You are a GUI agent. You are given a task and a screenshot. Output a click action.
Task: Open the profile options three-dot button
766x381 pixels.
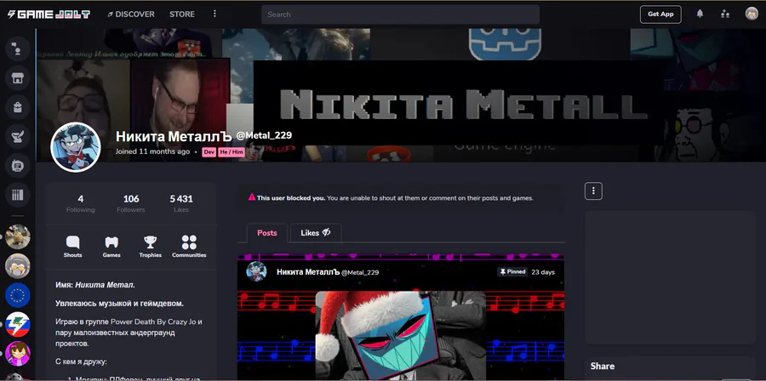point(593,191)
